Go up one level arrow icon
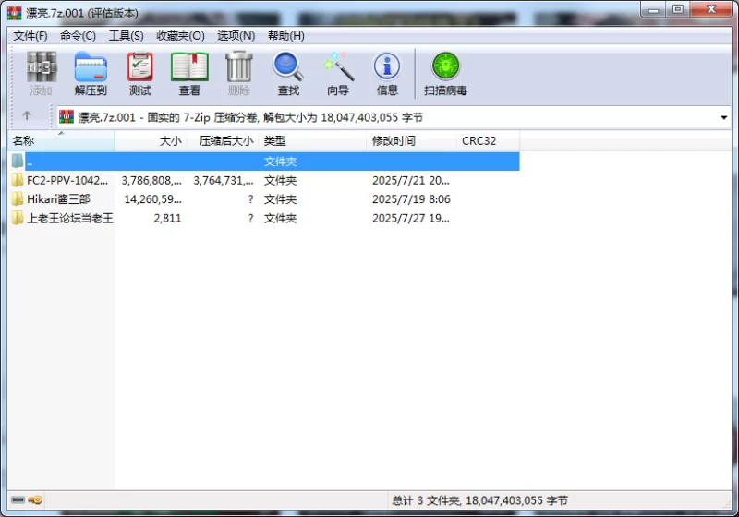Image resolution: width=739 pixels, height=517 pixels. click(x=27, y=115)
